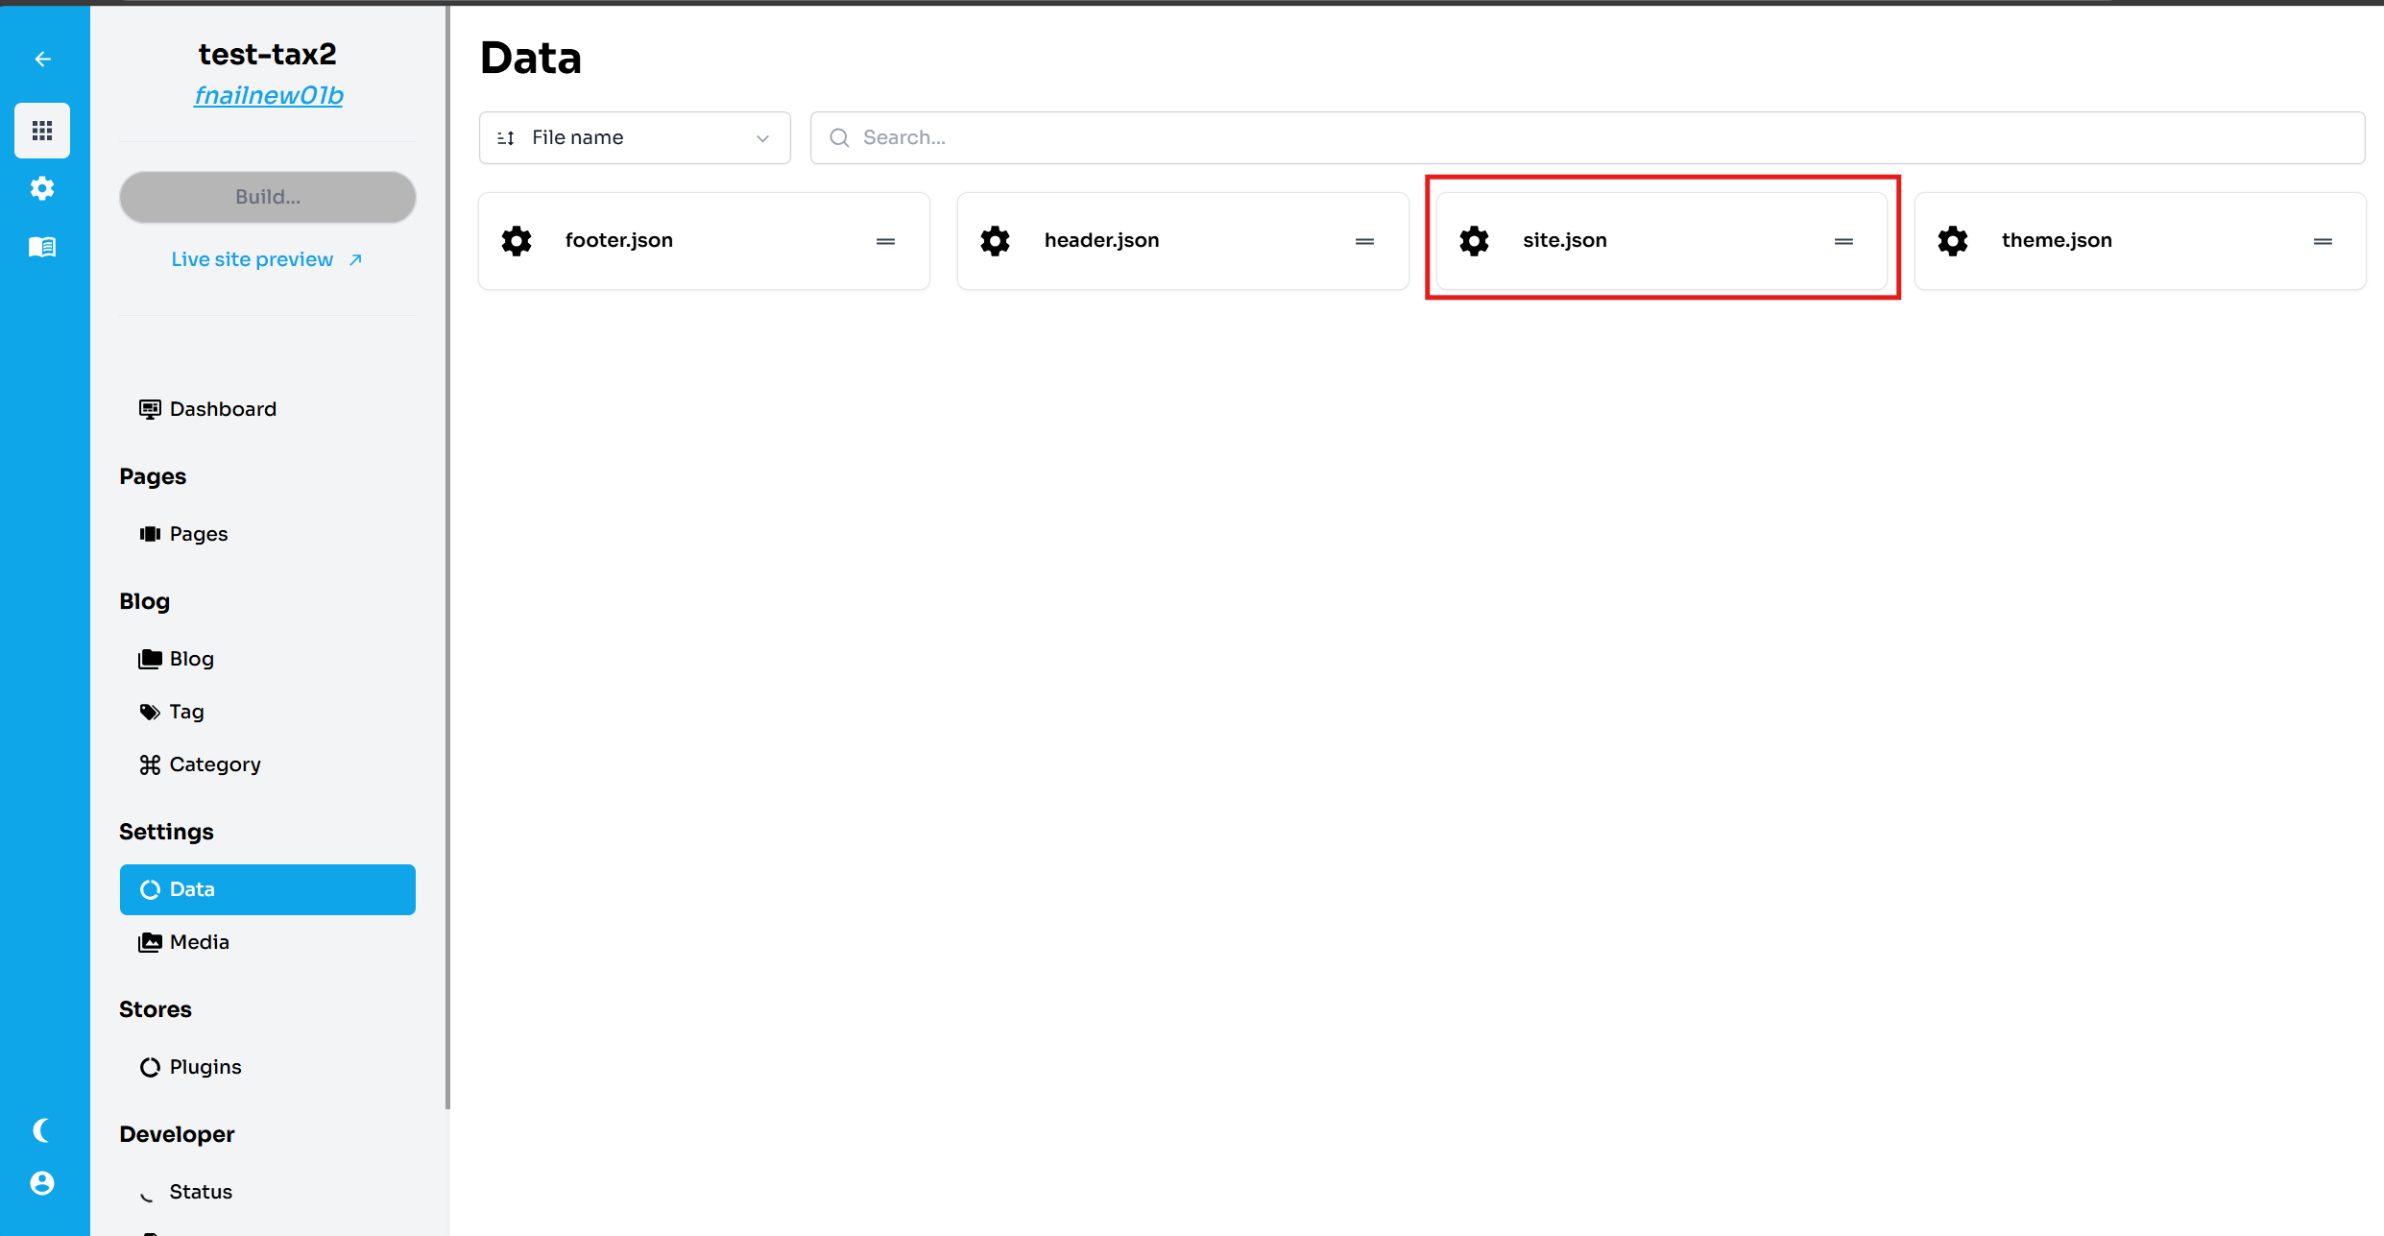Open the Media settings item

pos(199,942)
